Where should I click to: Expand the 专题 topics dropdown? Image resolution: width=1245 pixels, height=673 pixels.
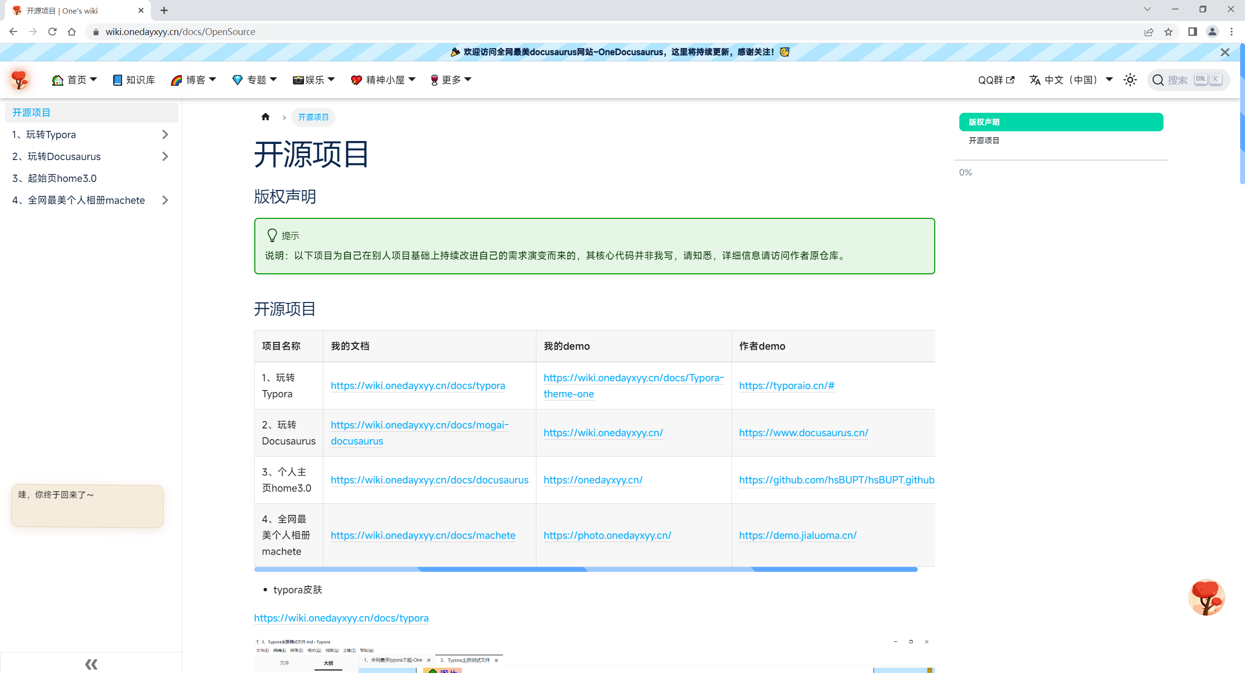(254, 80)
